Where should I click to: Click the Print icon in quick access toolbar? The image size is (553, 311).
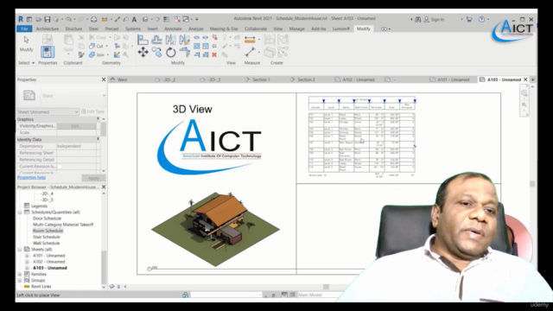click(94, 19)
